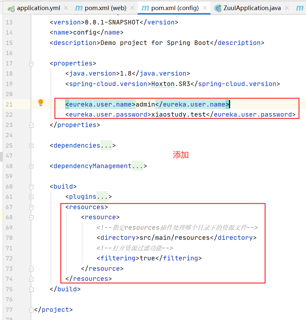Collapse the resources block at line 67
The width and height of the screenshot is (306, 320).
(x=31, y=208)
